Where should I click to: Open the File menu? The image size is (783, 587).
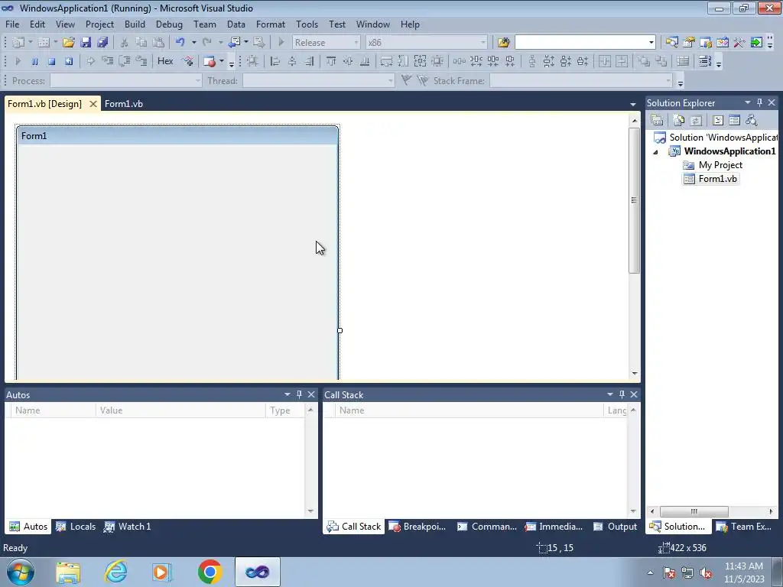click(12, 24)
